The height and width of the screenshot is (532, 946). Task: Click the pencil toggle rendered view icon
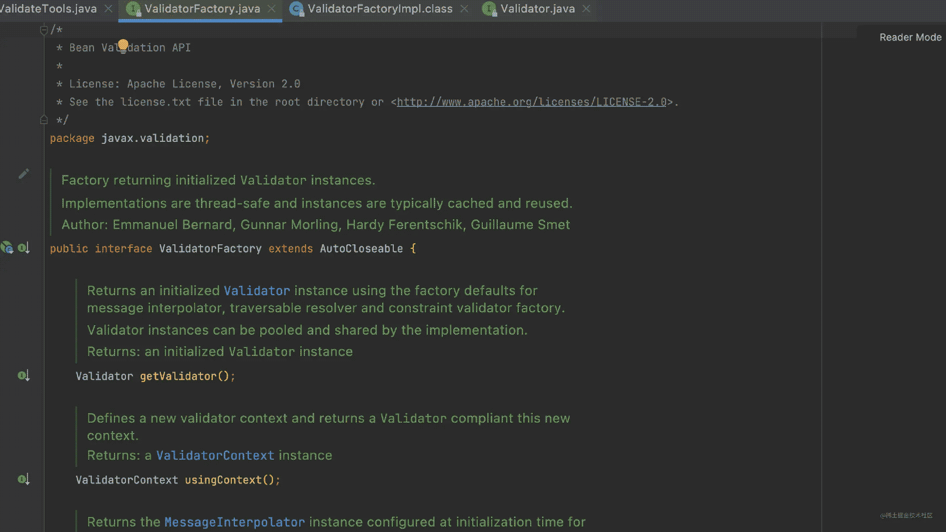click(23, 174)
